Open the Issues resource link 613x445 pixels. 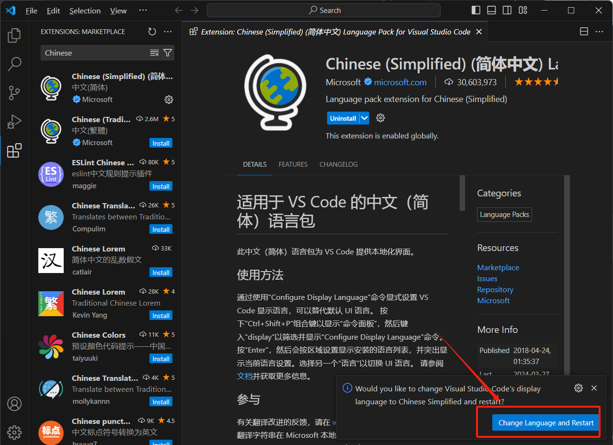pos(487,278)
